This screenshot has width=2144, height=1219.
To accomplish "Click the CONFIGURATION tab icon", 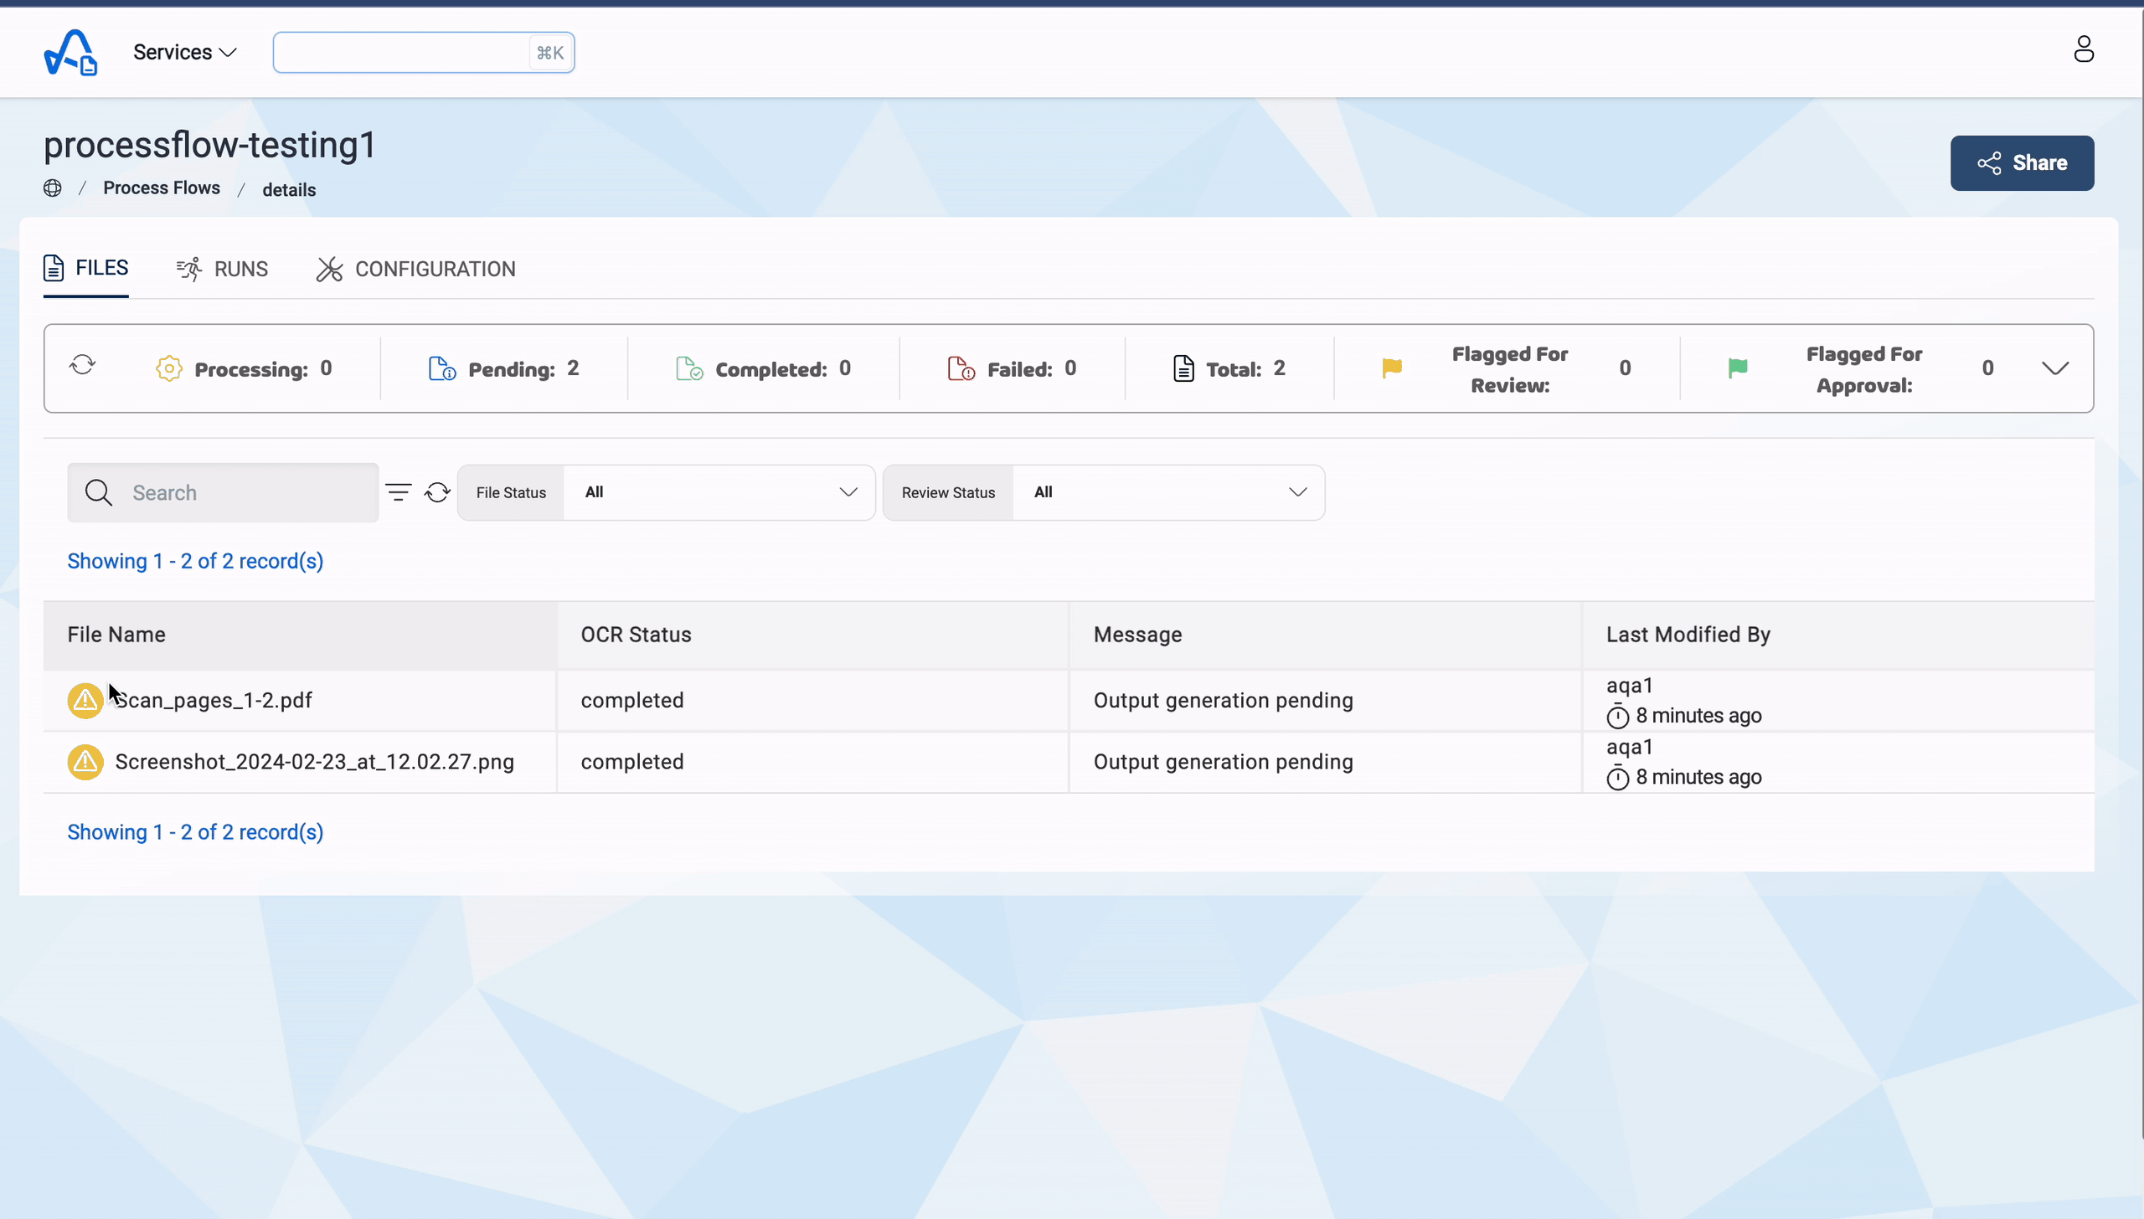I will coord(330,268).
